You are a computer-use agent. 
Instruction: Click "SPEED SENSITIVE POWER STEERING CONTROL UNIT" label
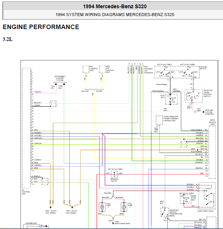170,119
